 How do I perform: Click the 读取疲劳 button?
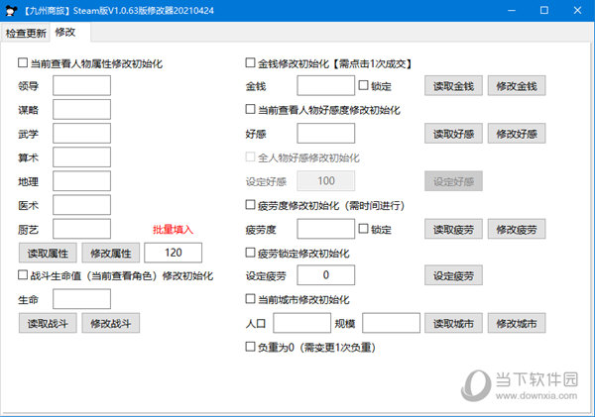point(453,229)
